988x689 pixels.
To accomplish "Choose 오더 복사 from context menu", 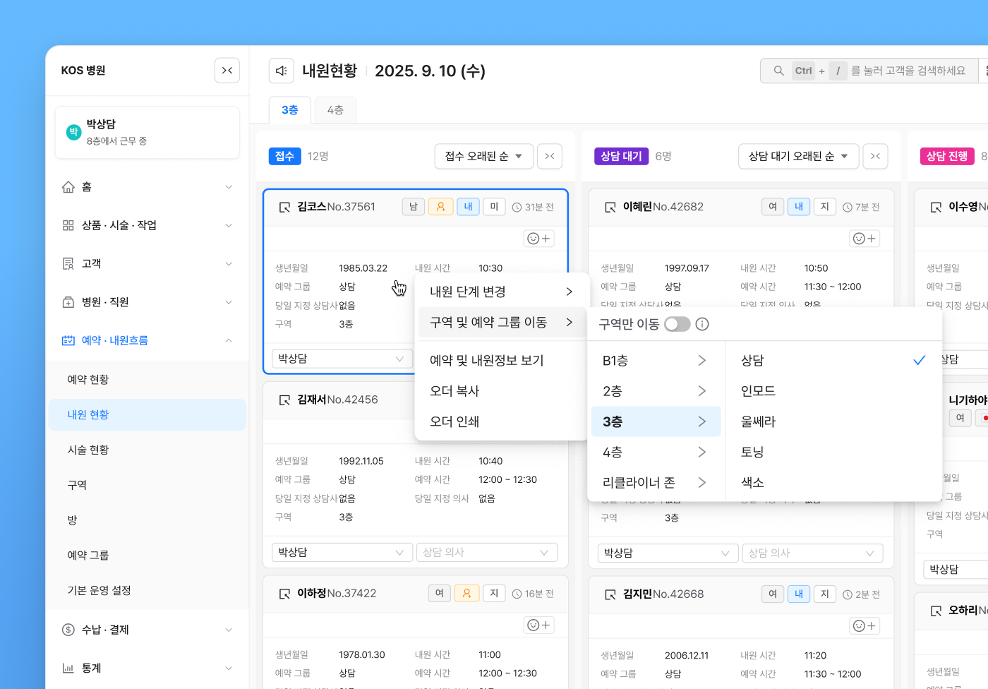I will [502, 390].
